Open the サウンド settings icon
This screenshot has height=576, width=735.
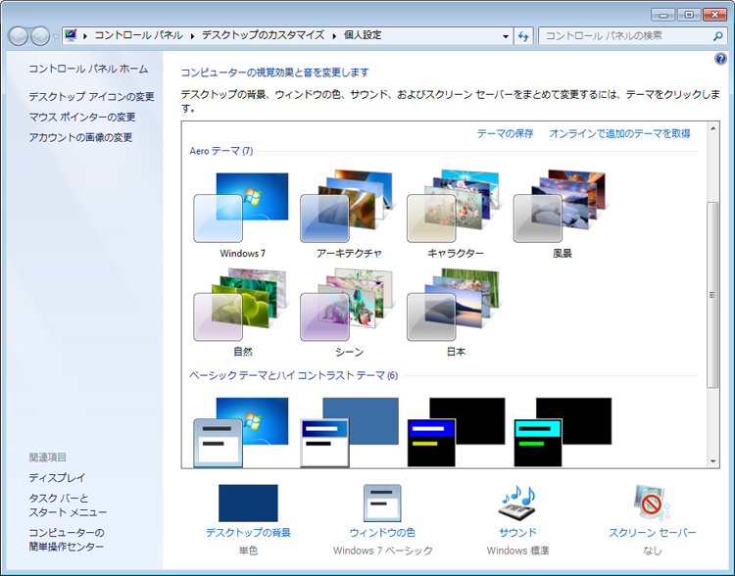517,503
